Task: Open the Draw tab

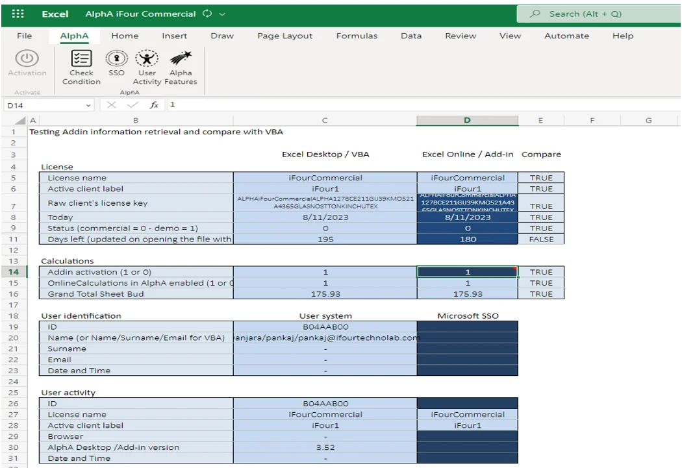Action: pyautogui.click(x=222, y=36)
